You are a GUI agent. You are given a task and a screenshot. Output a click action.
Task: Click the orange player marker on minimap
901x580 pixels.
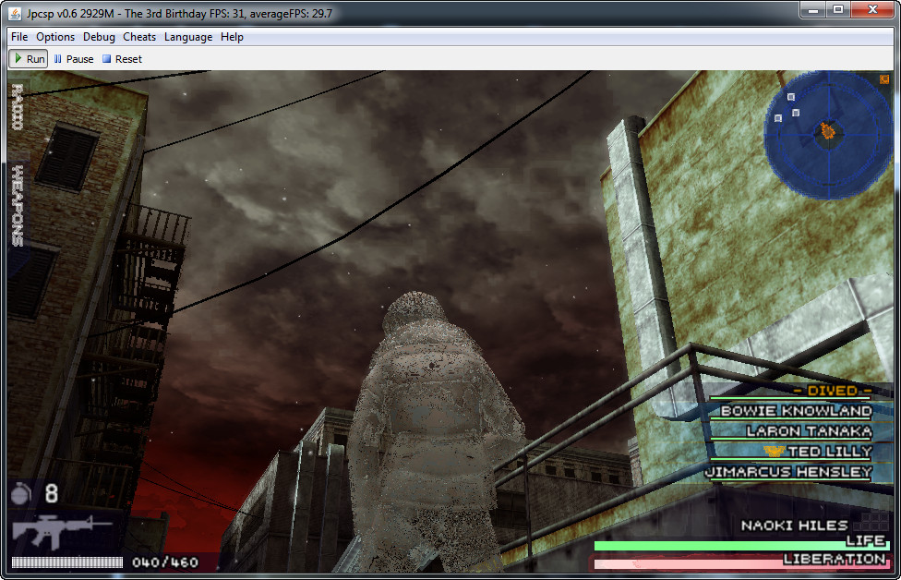(x=827, y=131)
